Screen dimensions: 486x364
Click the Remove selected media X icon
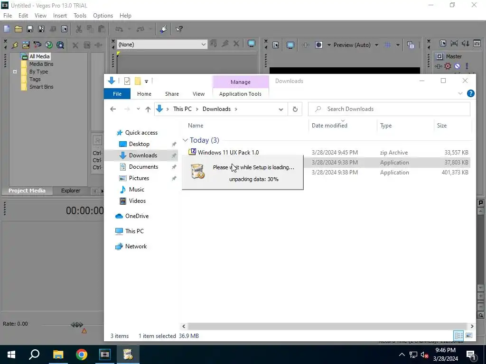click(x=75, y=45)
